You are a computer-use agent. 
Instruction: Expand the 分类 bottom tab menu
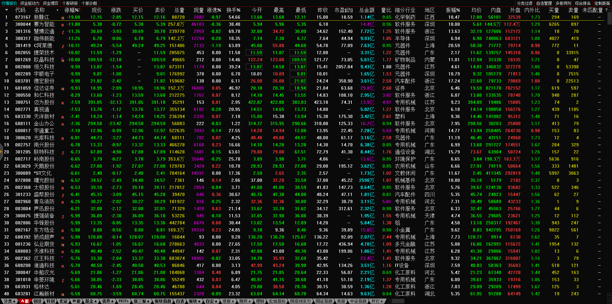9,301
